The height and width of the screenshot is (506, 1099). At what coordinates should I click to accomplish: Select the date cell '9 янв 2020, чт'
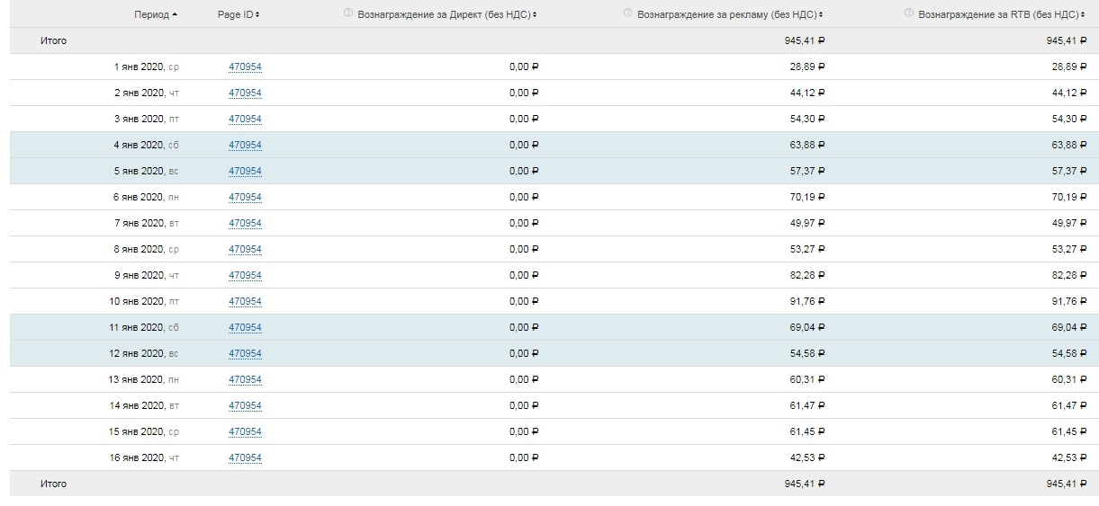[147, 276]
